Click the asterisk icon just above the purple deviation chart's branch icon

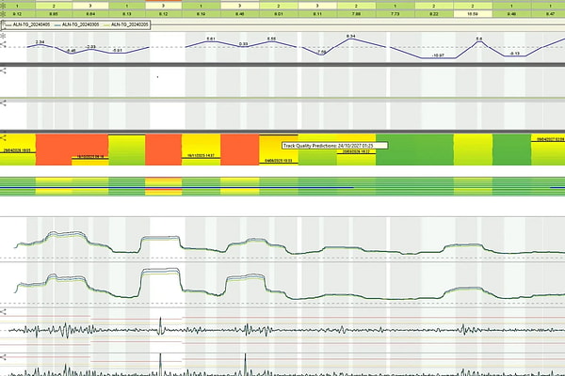3,37
